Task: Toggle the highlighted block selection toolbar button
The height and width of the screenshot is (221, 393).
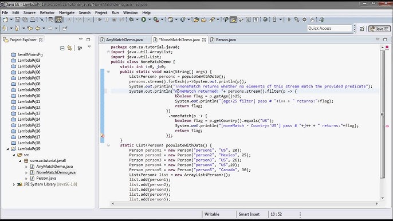Action: coord(58,19)
